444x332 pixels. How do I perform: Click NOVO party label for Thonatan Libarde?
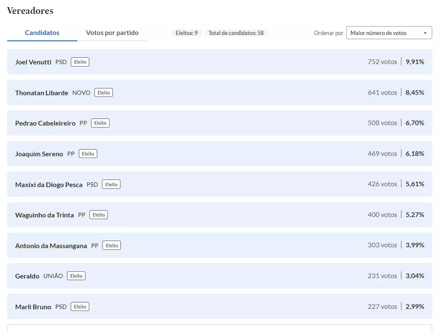[x=81, y=93]
